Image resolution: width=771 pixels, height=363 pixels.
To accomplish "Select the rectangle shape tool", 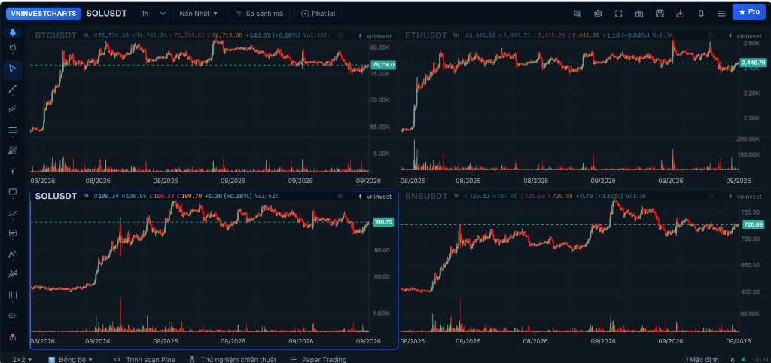I will pos(13,192).
